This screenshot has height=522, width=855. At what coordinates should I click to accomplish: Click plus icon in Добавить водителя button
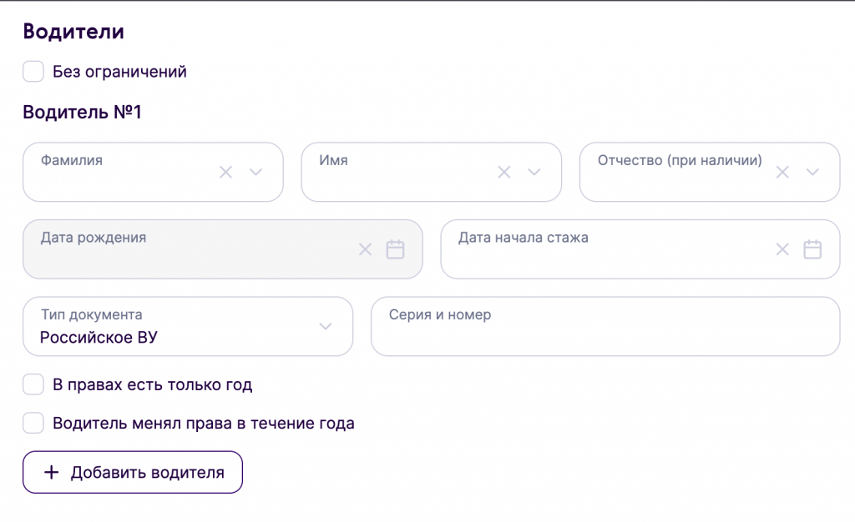coord(51,473)
